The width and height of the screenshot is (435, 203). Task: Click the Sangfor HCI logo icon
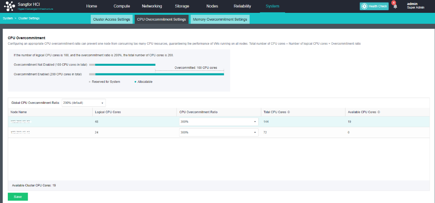(9, 7)
